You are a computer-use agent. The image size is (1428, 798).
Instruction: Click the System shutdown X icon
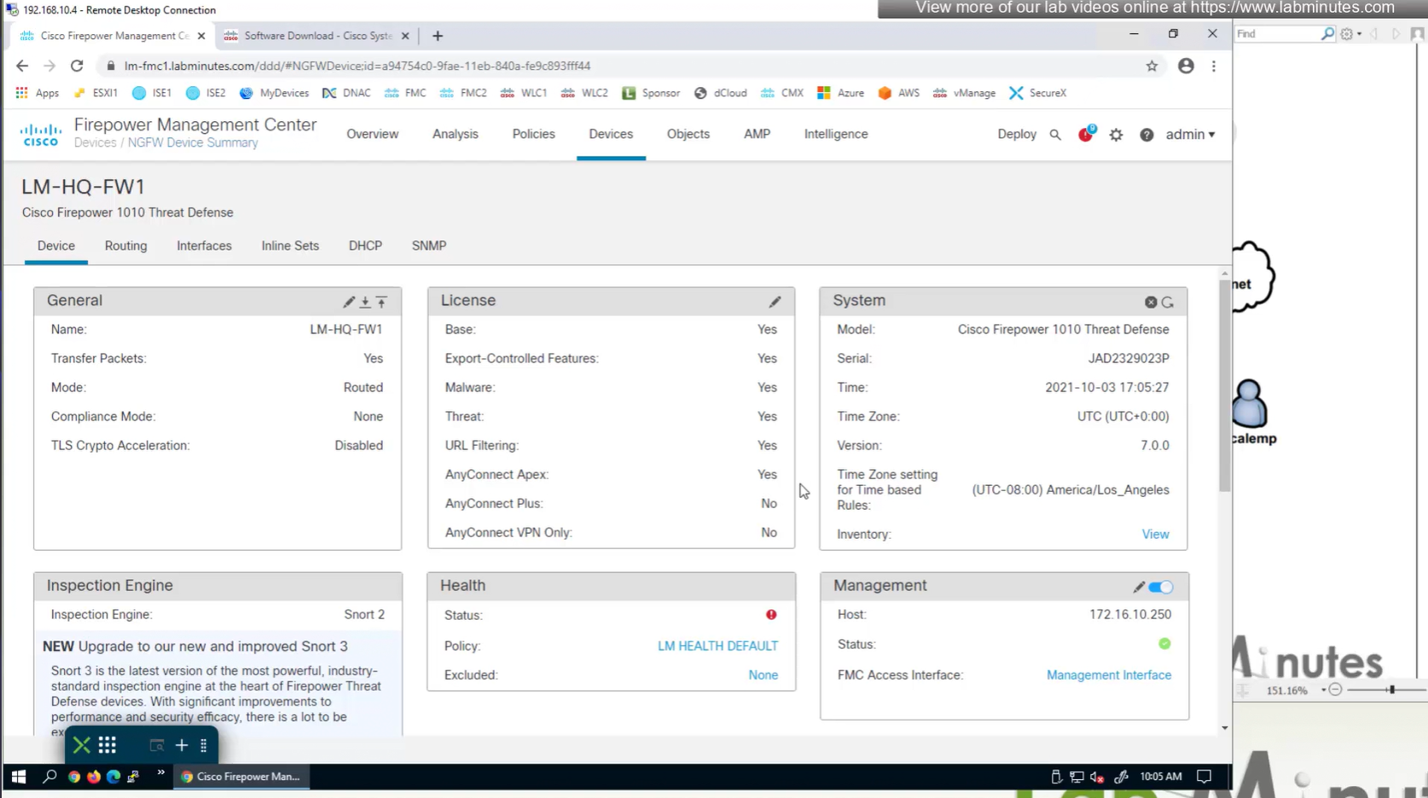pyautogui.click(x=1151, y=303)
